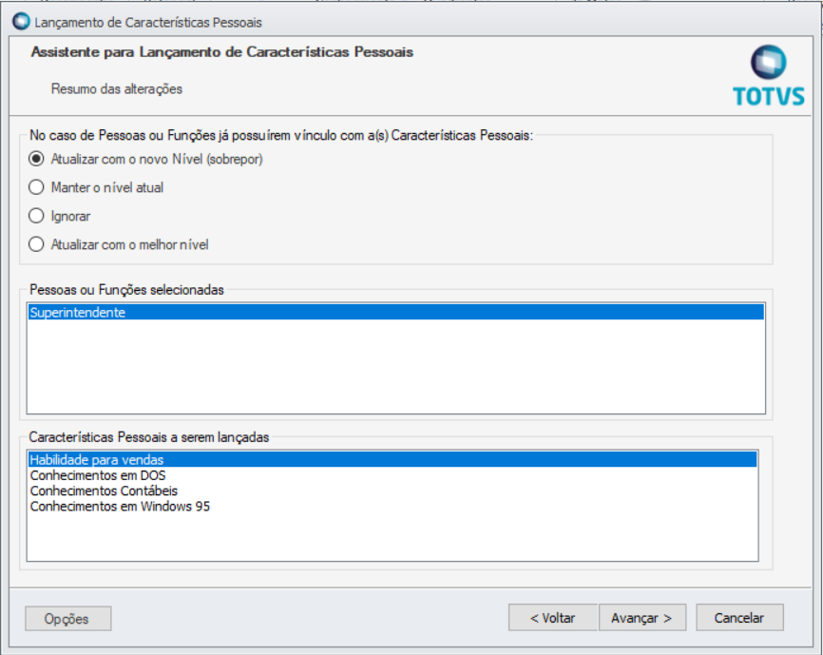Select 'Conhecimentos em Windows 95' item
This screenshot has width=823, height=655.
tap(120, 507)
